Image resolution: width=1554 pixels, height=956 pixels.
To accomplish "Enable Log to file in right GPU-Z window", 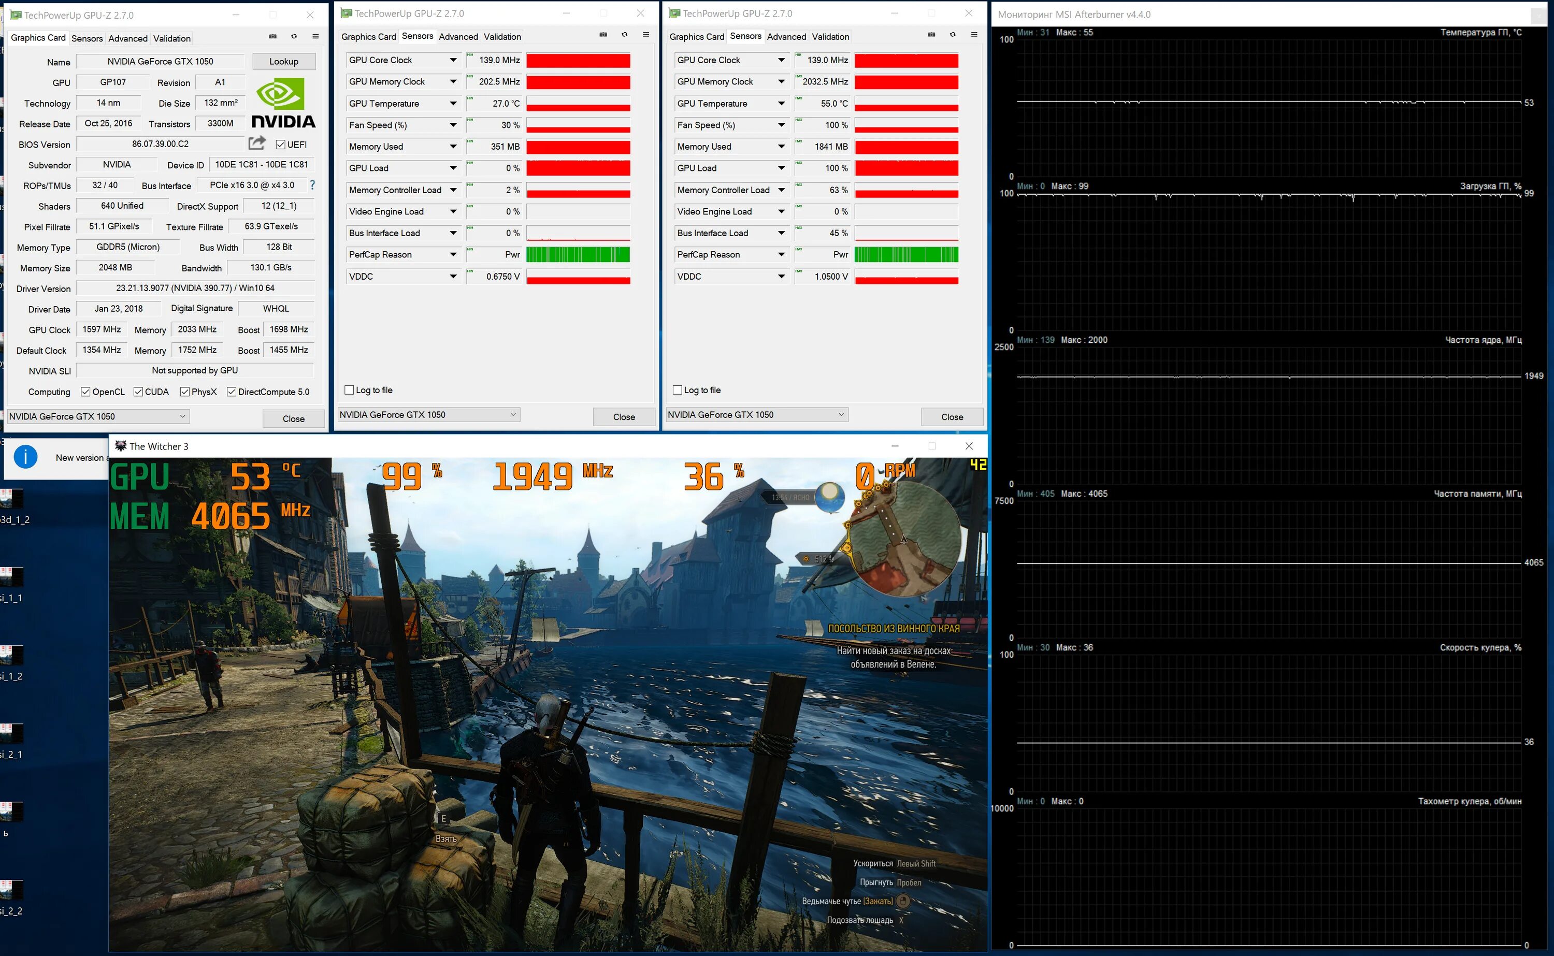I will click(x=677, y=390).
